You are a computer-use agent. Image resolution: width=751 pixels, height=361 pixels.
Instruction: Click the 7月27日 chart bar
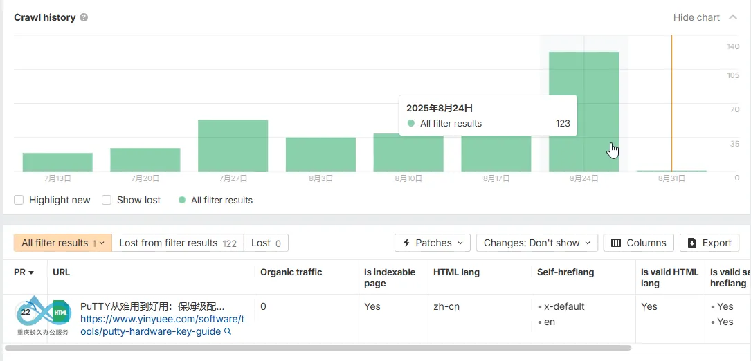click(233, 145)
